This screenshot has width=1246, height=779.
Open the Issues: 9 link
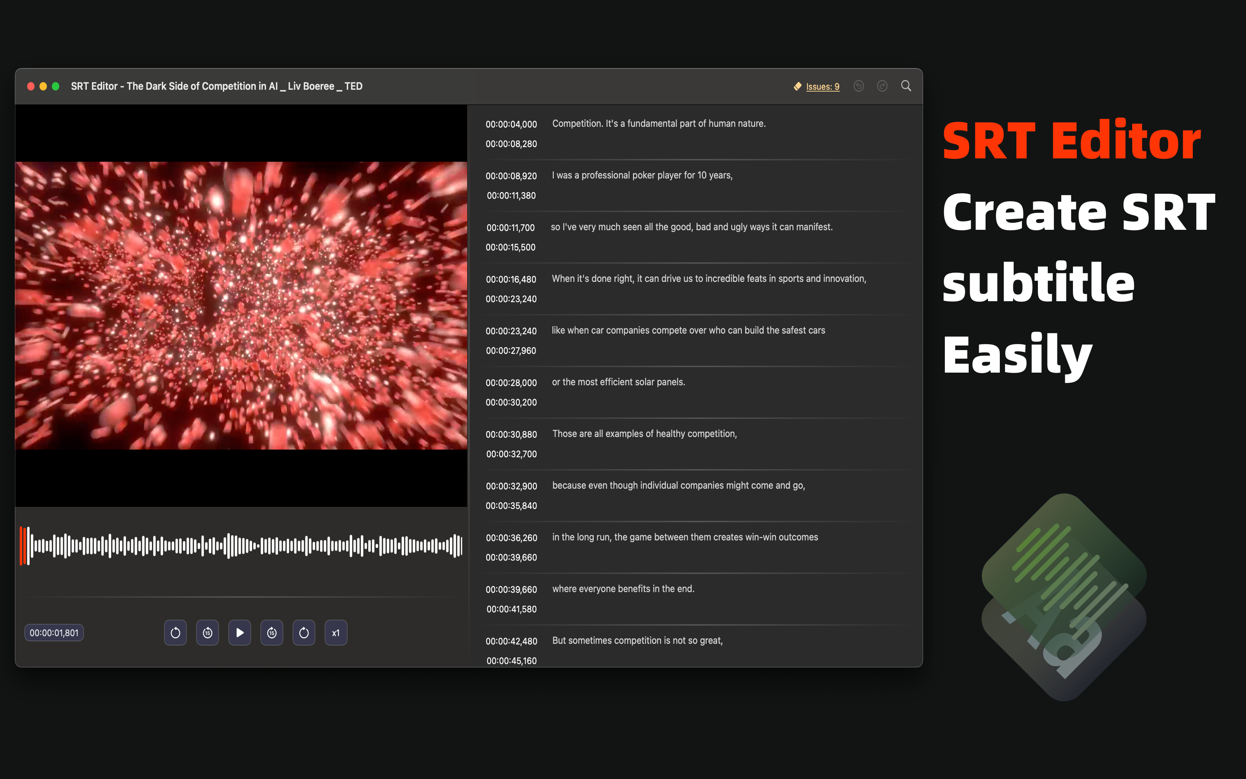[x=822, y=87]
